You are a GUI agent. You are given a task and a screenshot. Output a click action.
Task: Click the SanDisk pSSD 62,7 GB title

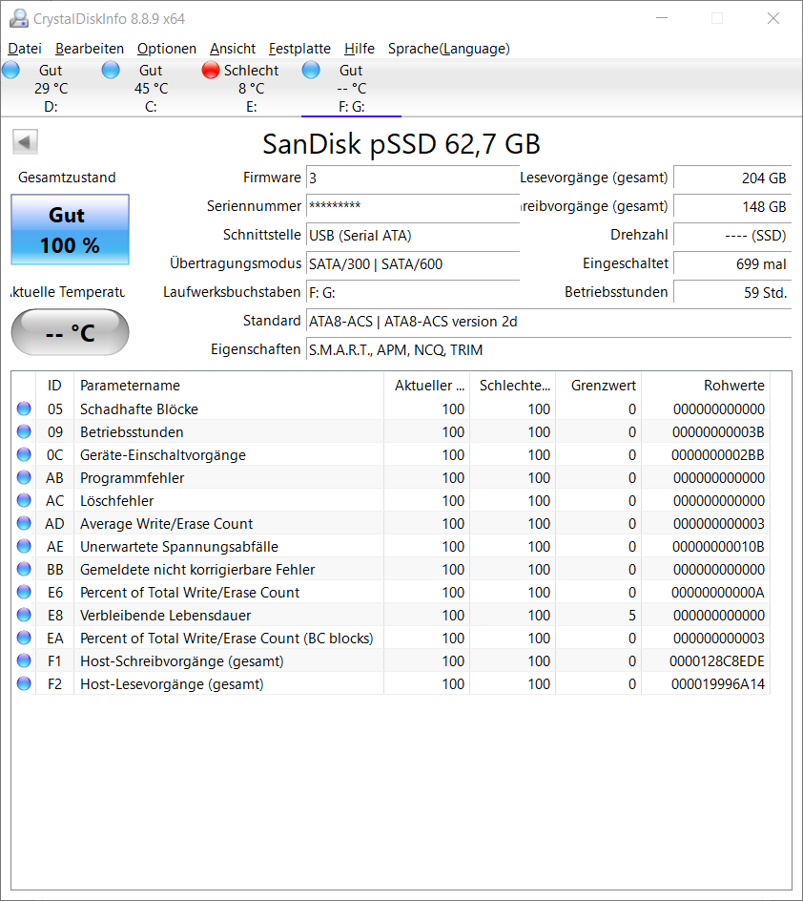401,144
